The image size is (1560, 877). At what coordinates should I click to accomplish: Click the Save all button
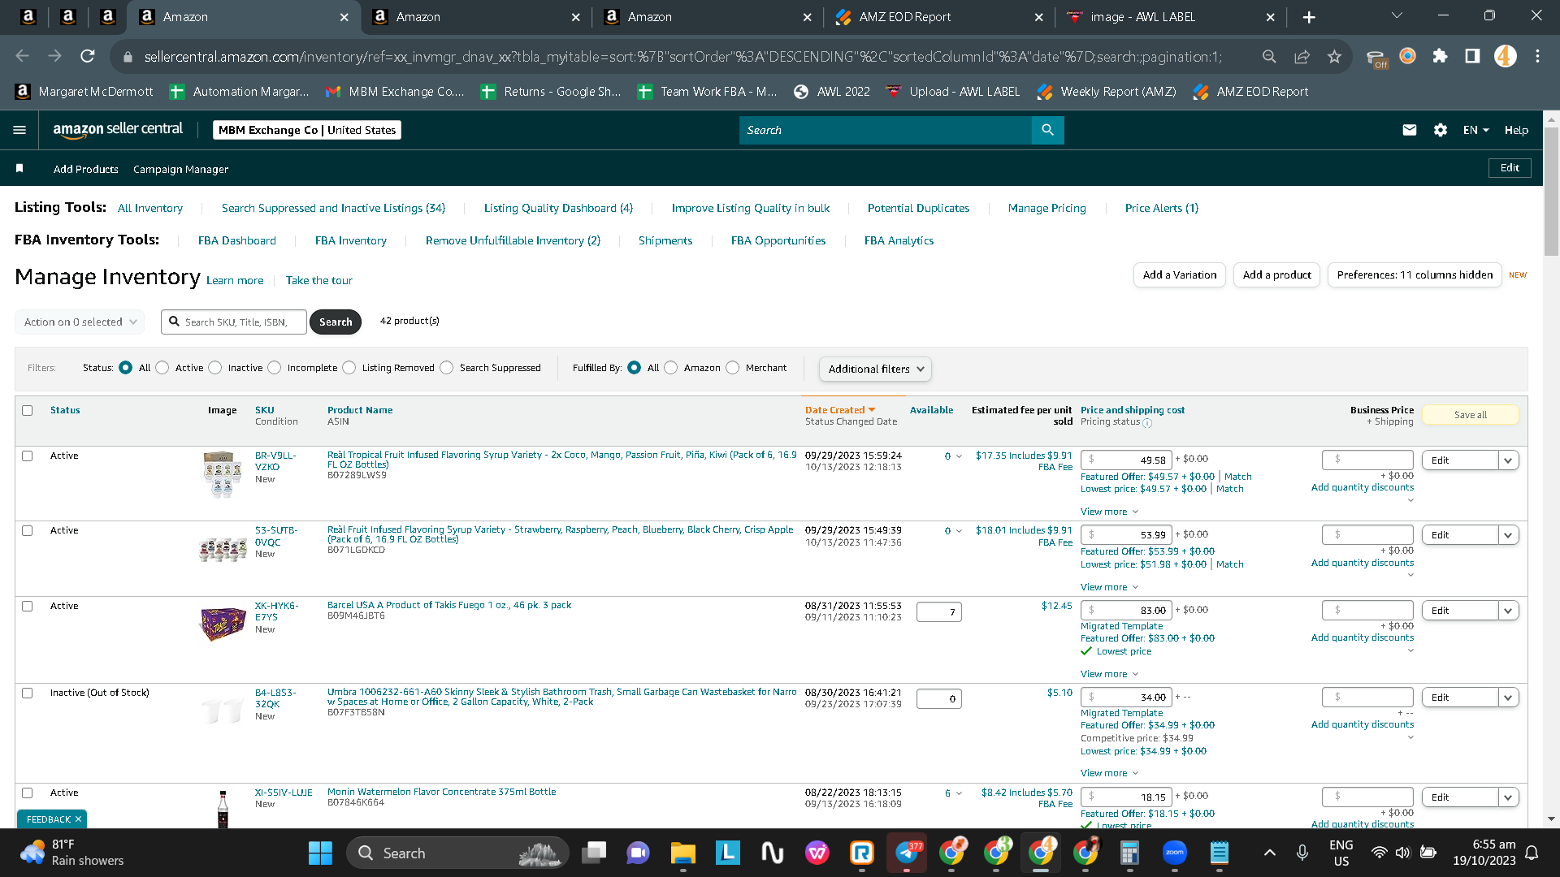(x=1471, y=415)
